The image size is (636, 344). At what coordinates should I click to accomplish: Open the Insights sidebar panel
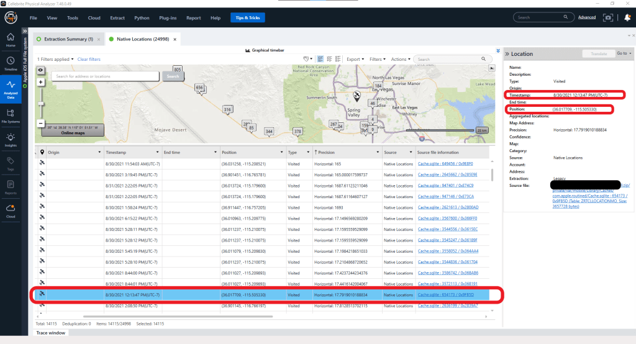pos(11,139)
